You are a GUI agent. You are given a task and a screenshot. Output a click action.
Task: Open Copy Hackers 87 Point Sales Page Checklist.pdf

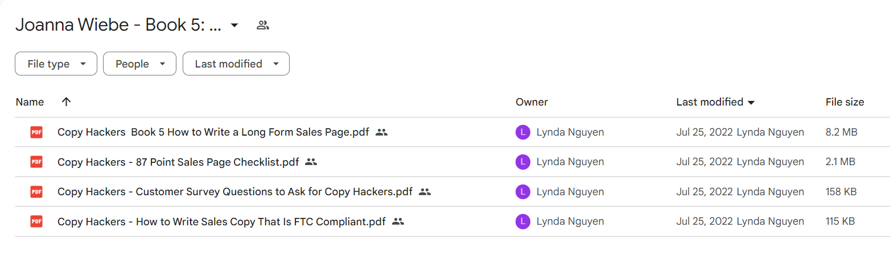click(178, 162)
